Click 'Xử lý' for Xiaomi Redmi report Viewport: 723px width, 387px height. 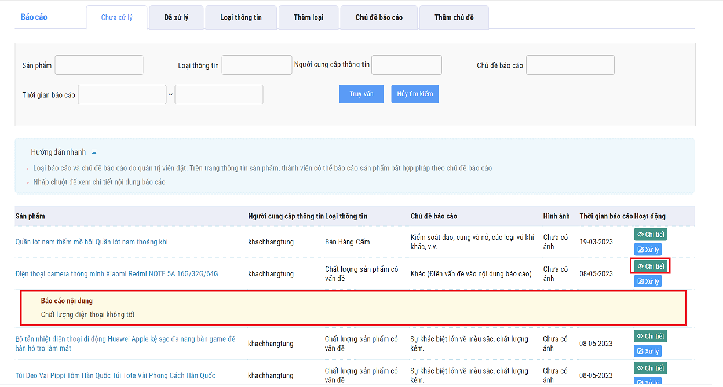click(648, 282)
